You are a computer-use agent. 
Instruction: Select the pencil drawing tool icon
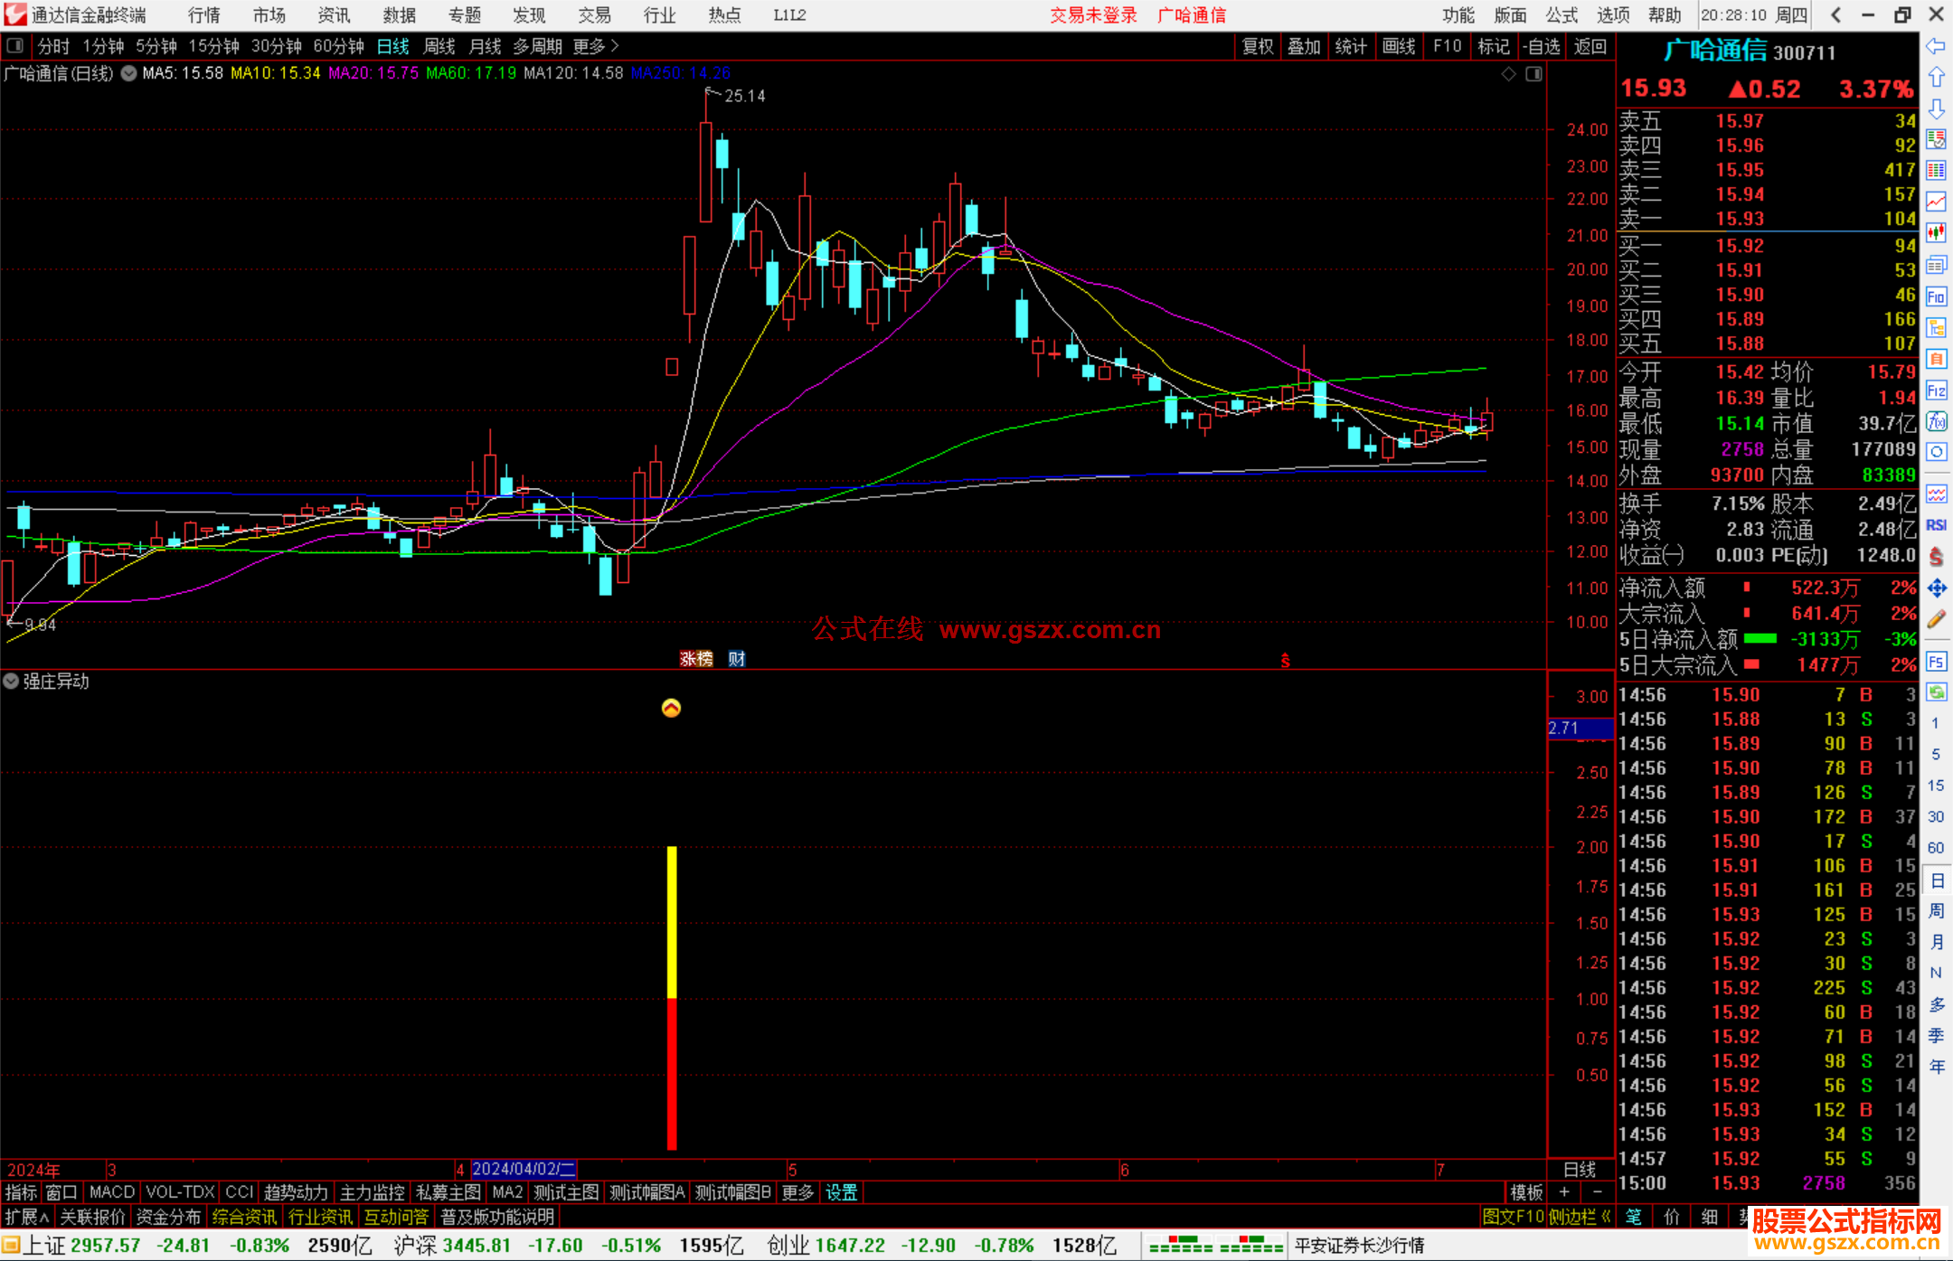pyautogui.click(x=1936, y=619)
